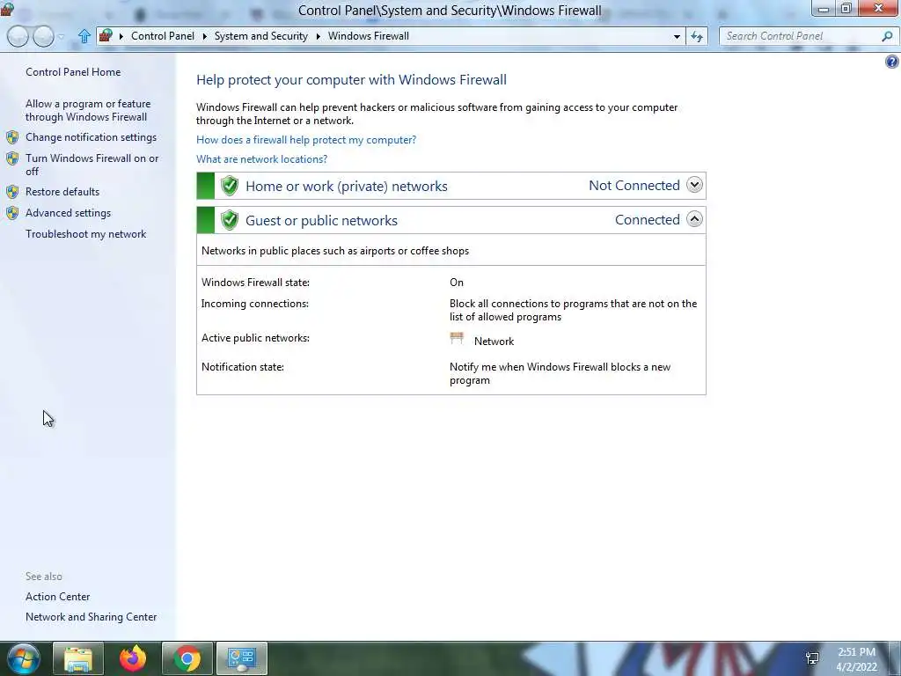Click the Windows Firewall state: label
This screenshot has height=676, width=901.
click(x=255, y=283)
